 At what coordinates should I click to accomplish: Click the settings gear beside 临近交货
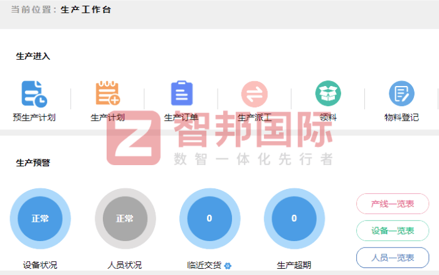228,266
